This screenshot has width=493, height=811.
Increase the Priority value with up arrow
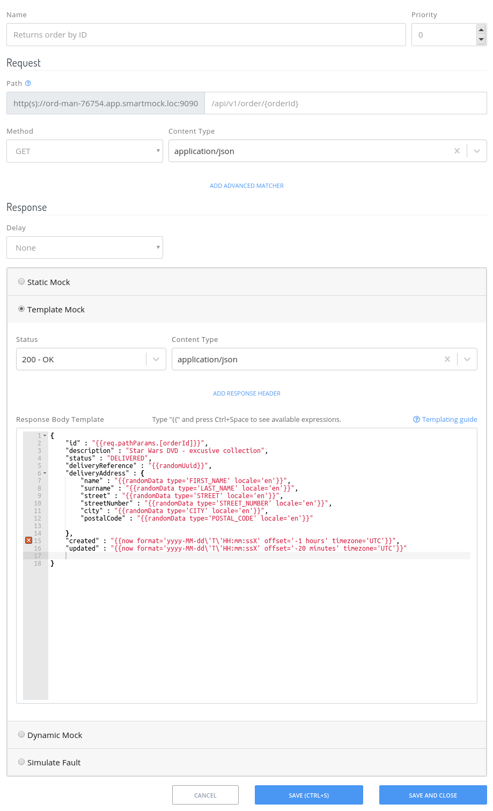tap(481, 30)
